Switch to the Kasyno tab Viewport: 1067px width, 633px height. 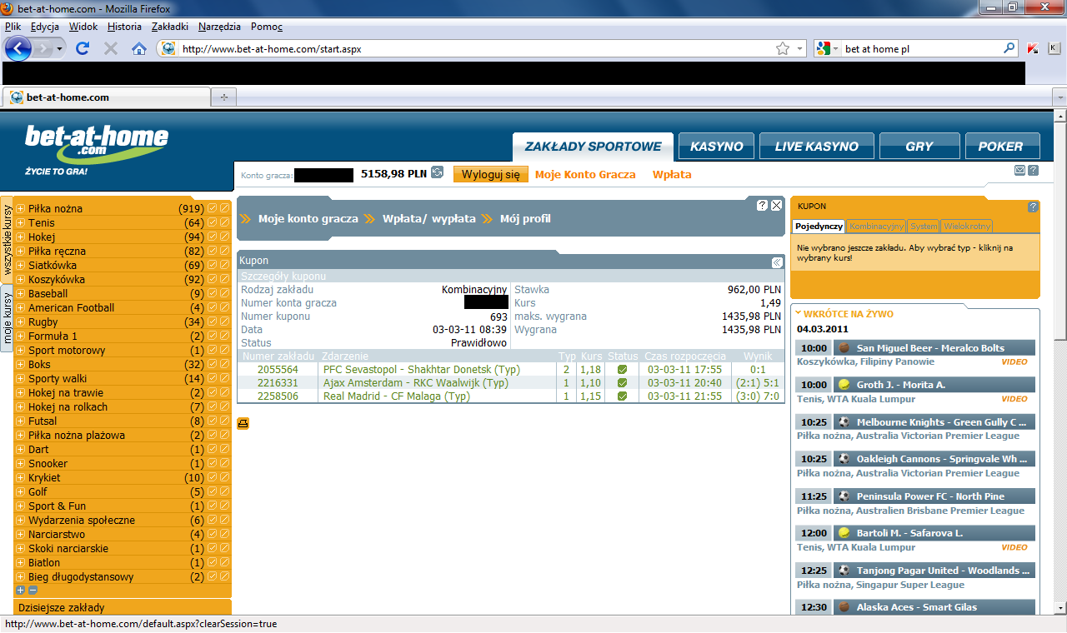coord(716,146)
